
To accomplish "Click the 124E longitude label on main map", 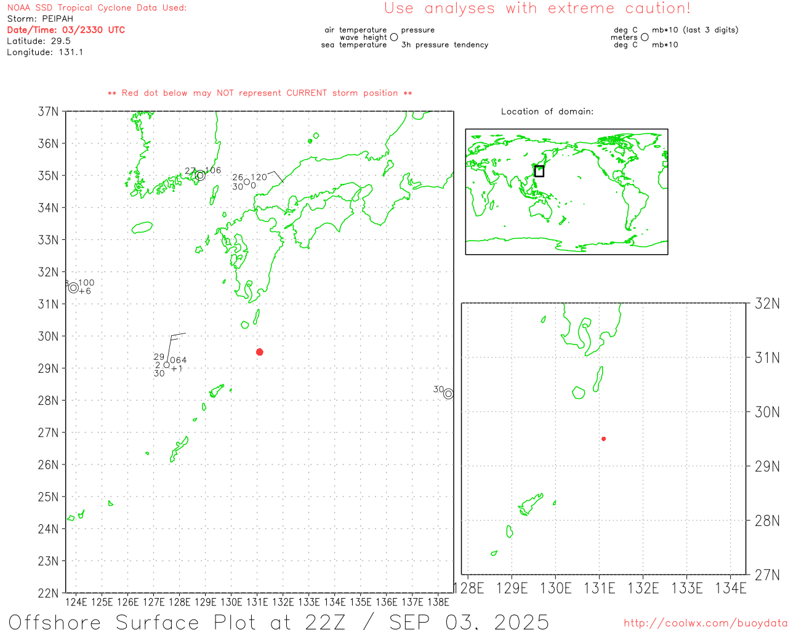I will point(76,602).
